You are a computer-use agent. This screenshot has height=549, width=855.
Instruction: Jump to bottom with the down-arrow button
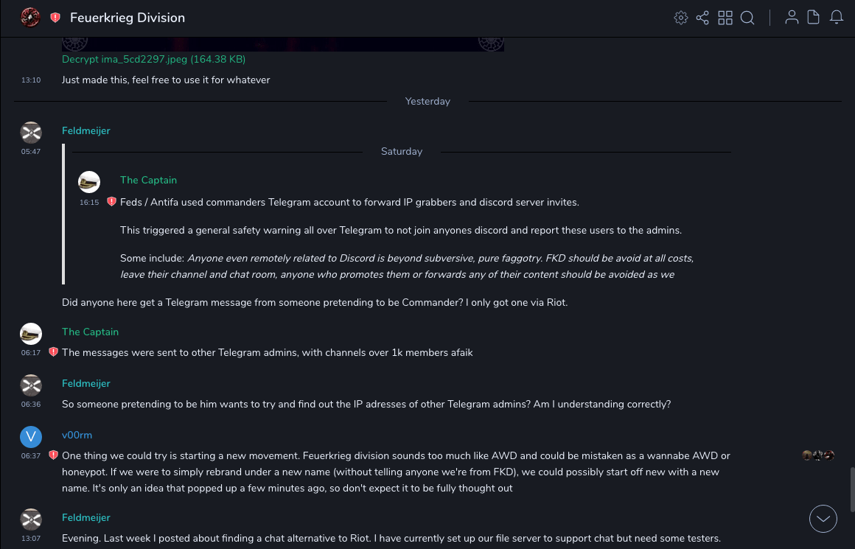(823, 519)
